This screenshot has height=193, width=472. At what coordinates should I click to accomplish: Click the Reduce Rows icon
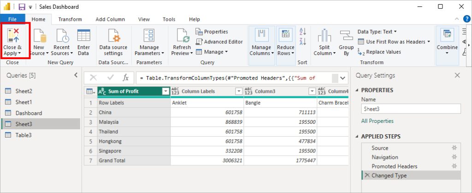[x=285, y=35]
